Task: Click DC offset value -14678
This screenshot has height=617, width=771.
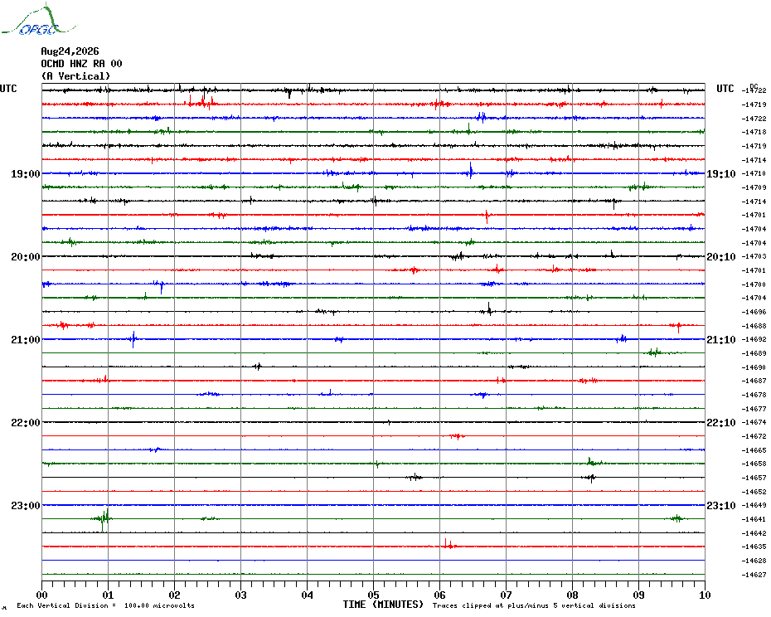Action: (x=754, y=395)
